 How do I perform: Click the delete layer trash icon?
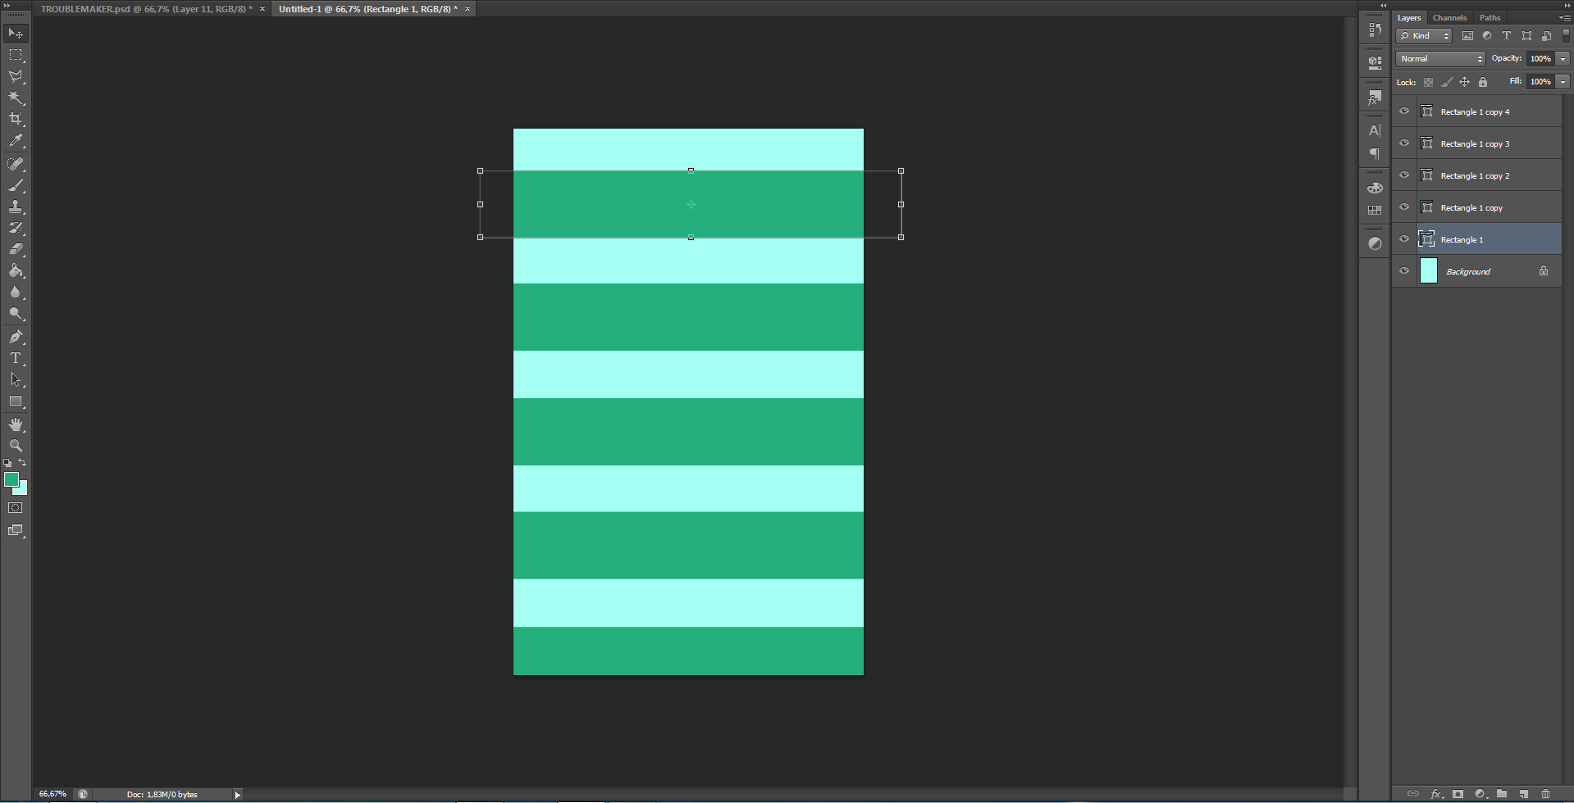tap(1545, 793)
